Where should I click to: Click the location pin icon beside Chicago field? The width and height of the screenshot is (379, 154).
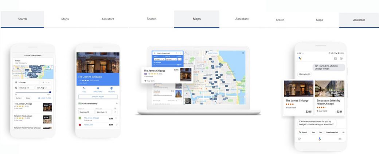pyautogui.click(x=16, y=82)
